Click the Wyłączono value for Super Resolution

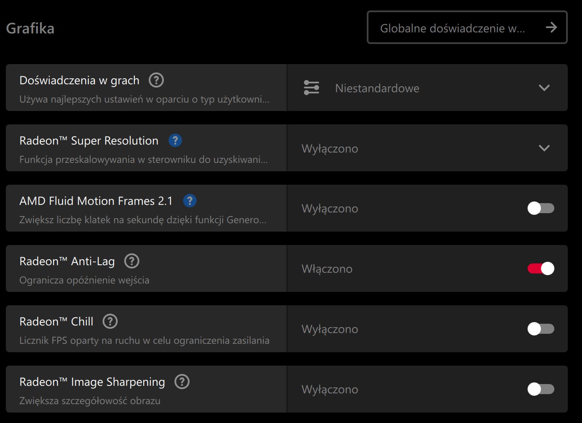click(x=330, y=149)
